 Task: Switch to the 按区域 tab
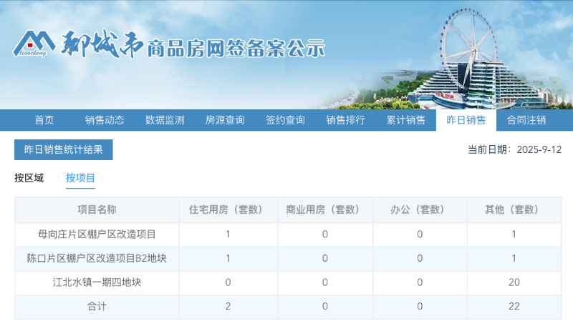[29, 178]
